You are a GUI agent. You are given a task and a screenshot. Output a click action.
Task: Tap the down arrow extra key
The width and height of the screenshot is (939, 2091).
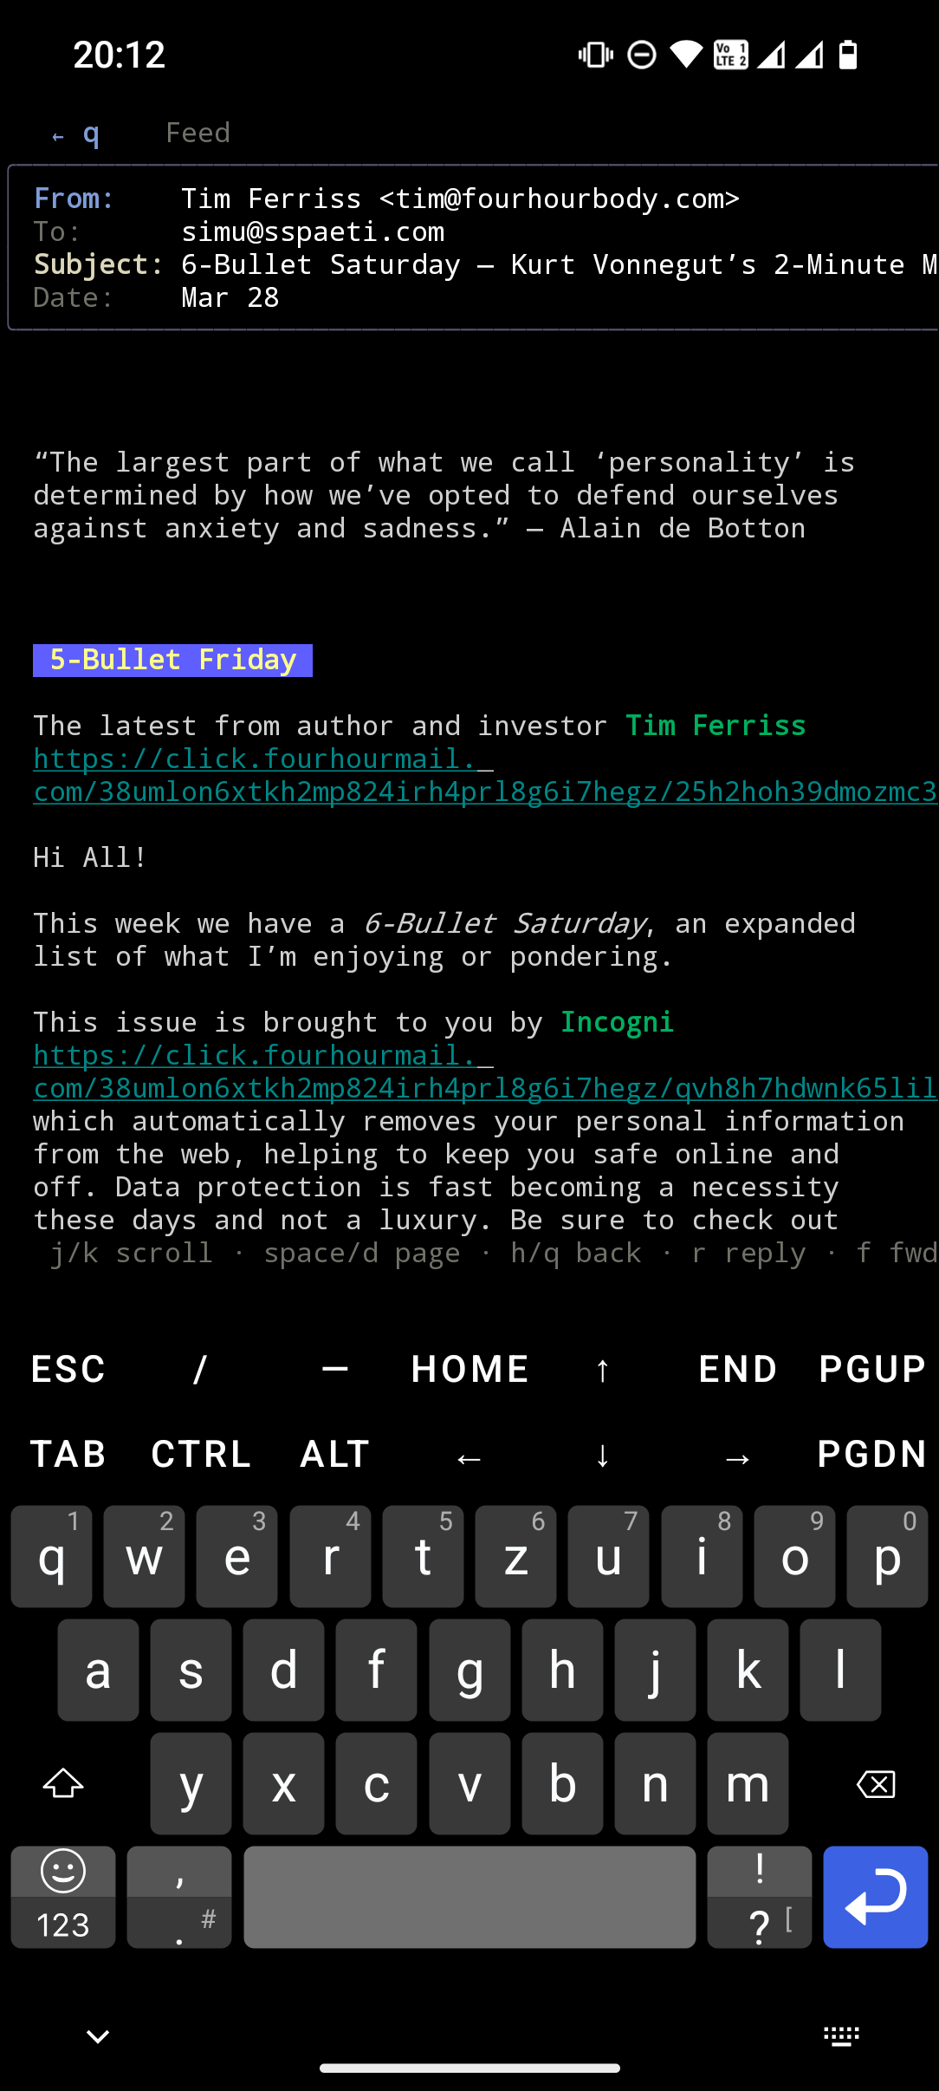tap(603, 1455)
